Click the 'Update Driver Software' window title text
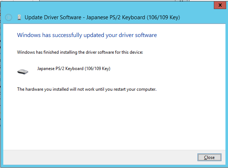Viewport: 228px width, 168px height. click(102, 17)
